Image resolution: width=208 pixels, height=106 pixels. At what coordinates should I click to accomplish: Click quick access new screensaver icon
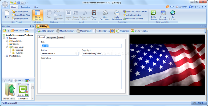tap(11, 3)
